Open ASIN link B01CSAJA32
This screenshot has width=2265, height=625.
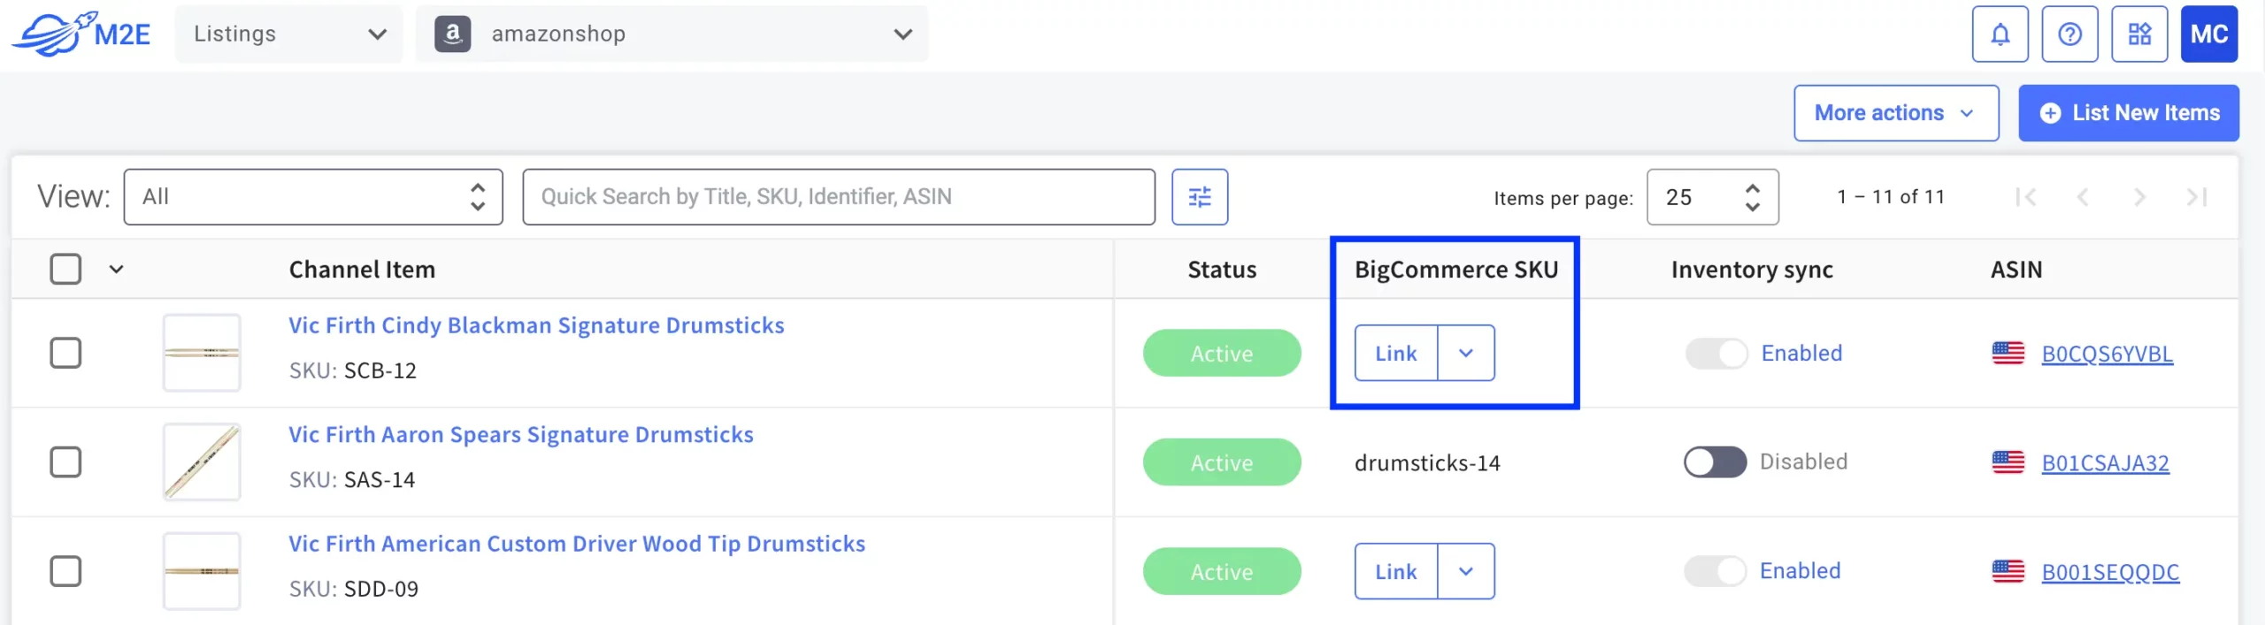2105,463
